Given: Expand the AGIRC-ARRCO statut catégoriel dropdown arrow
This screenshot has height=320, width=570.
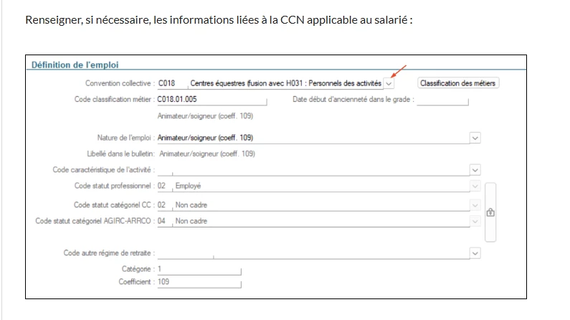Looking at the screenshot, I should pyautogui.click(x=475, y=222).
